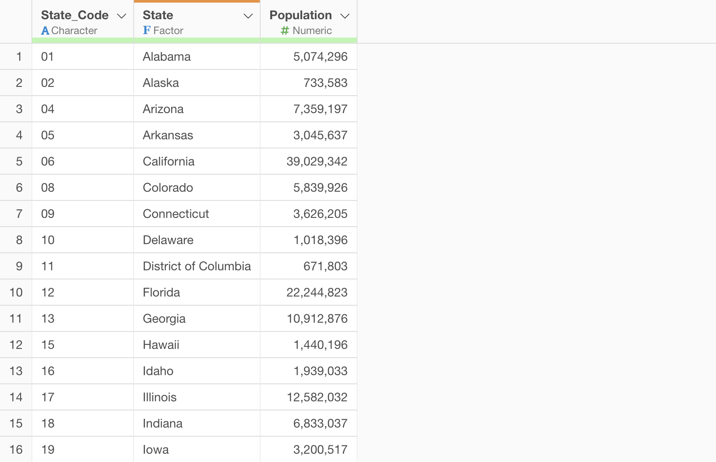Click the Character type icon under State_Code

coord(45,31)
